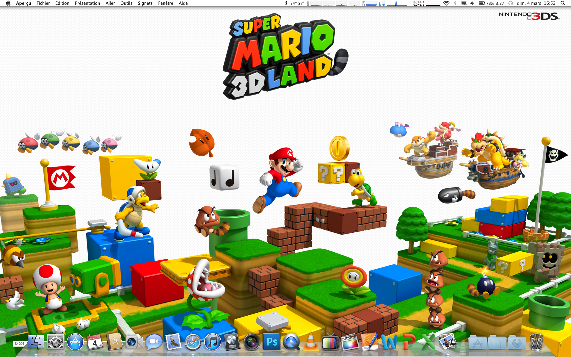Open QuickTime Player dock icon

tap(291, 342)
